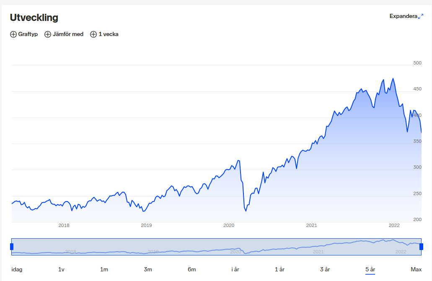Click the plus icon beside Jämför med
The image size is (432, 281).
click(47, 34)
